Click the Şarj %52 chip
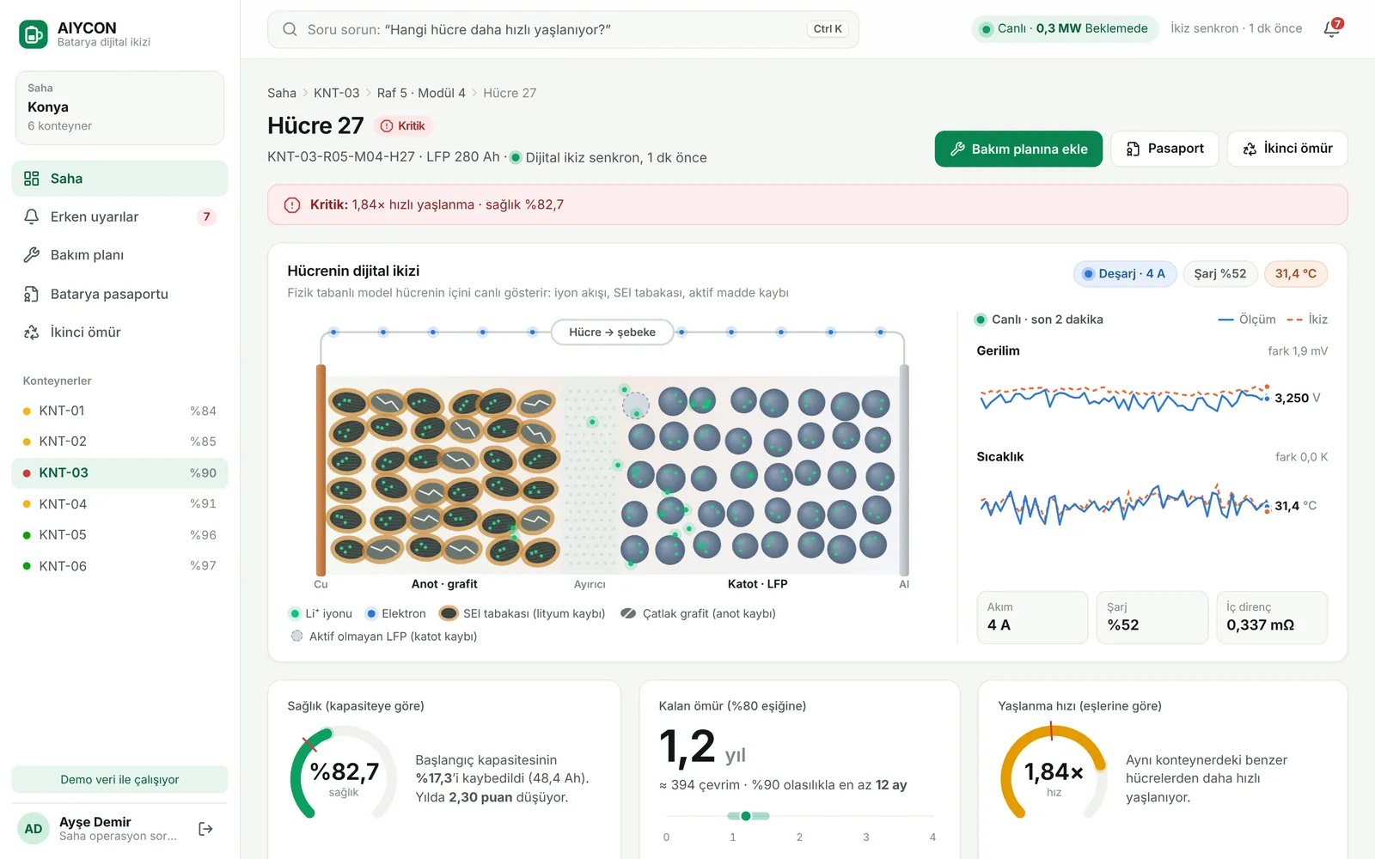1375x859 pixels. click(1220, 274)
